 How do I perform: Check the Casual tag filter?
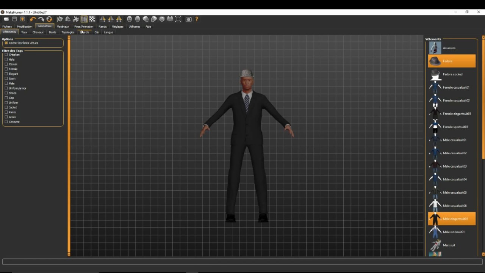6,64
